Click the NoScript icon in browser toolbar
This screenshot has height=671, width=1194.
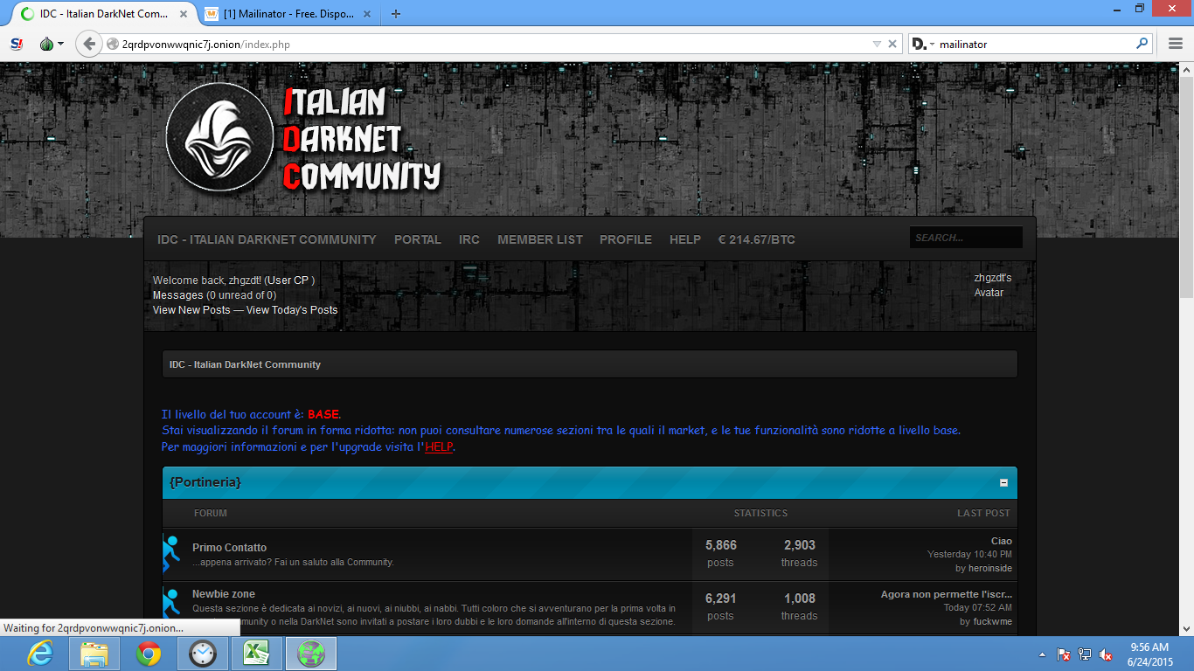point(17,44)
